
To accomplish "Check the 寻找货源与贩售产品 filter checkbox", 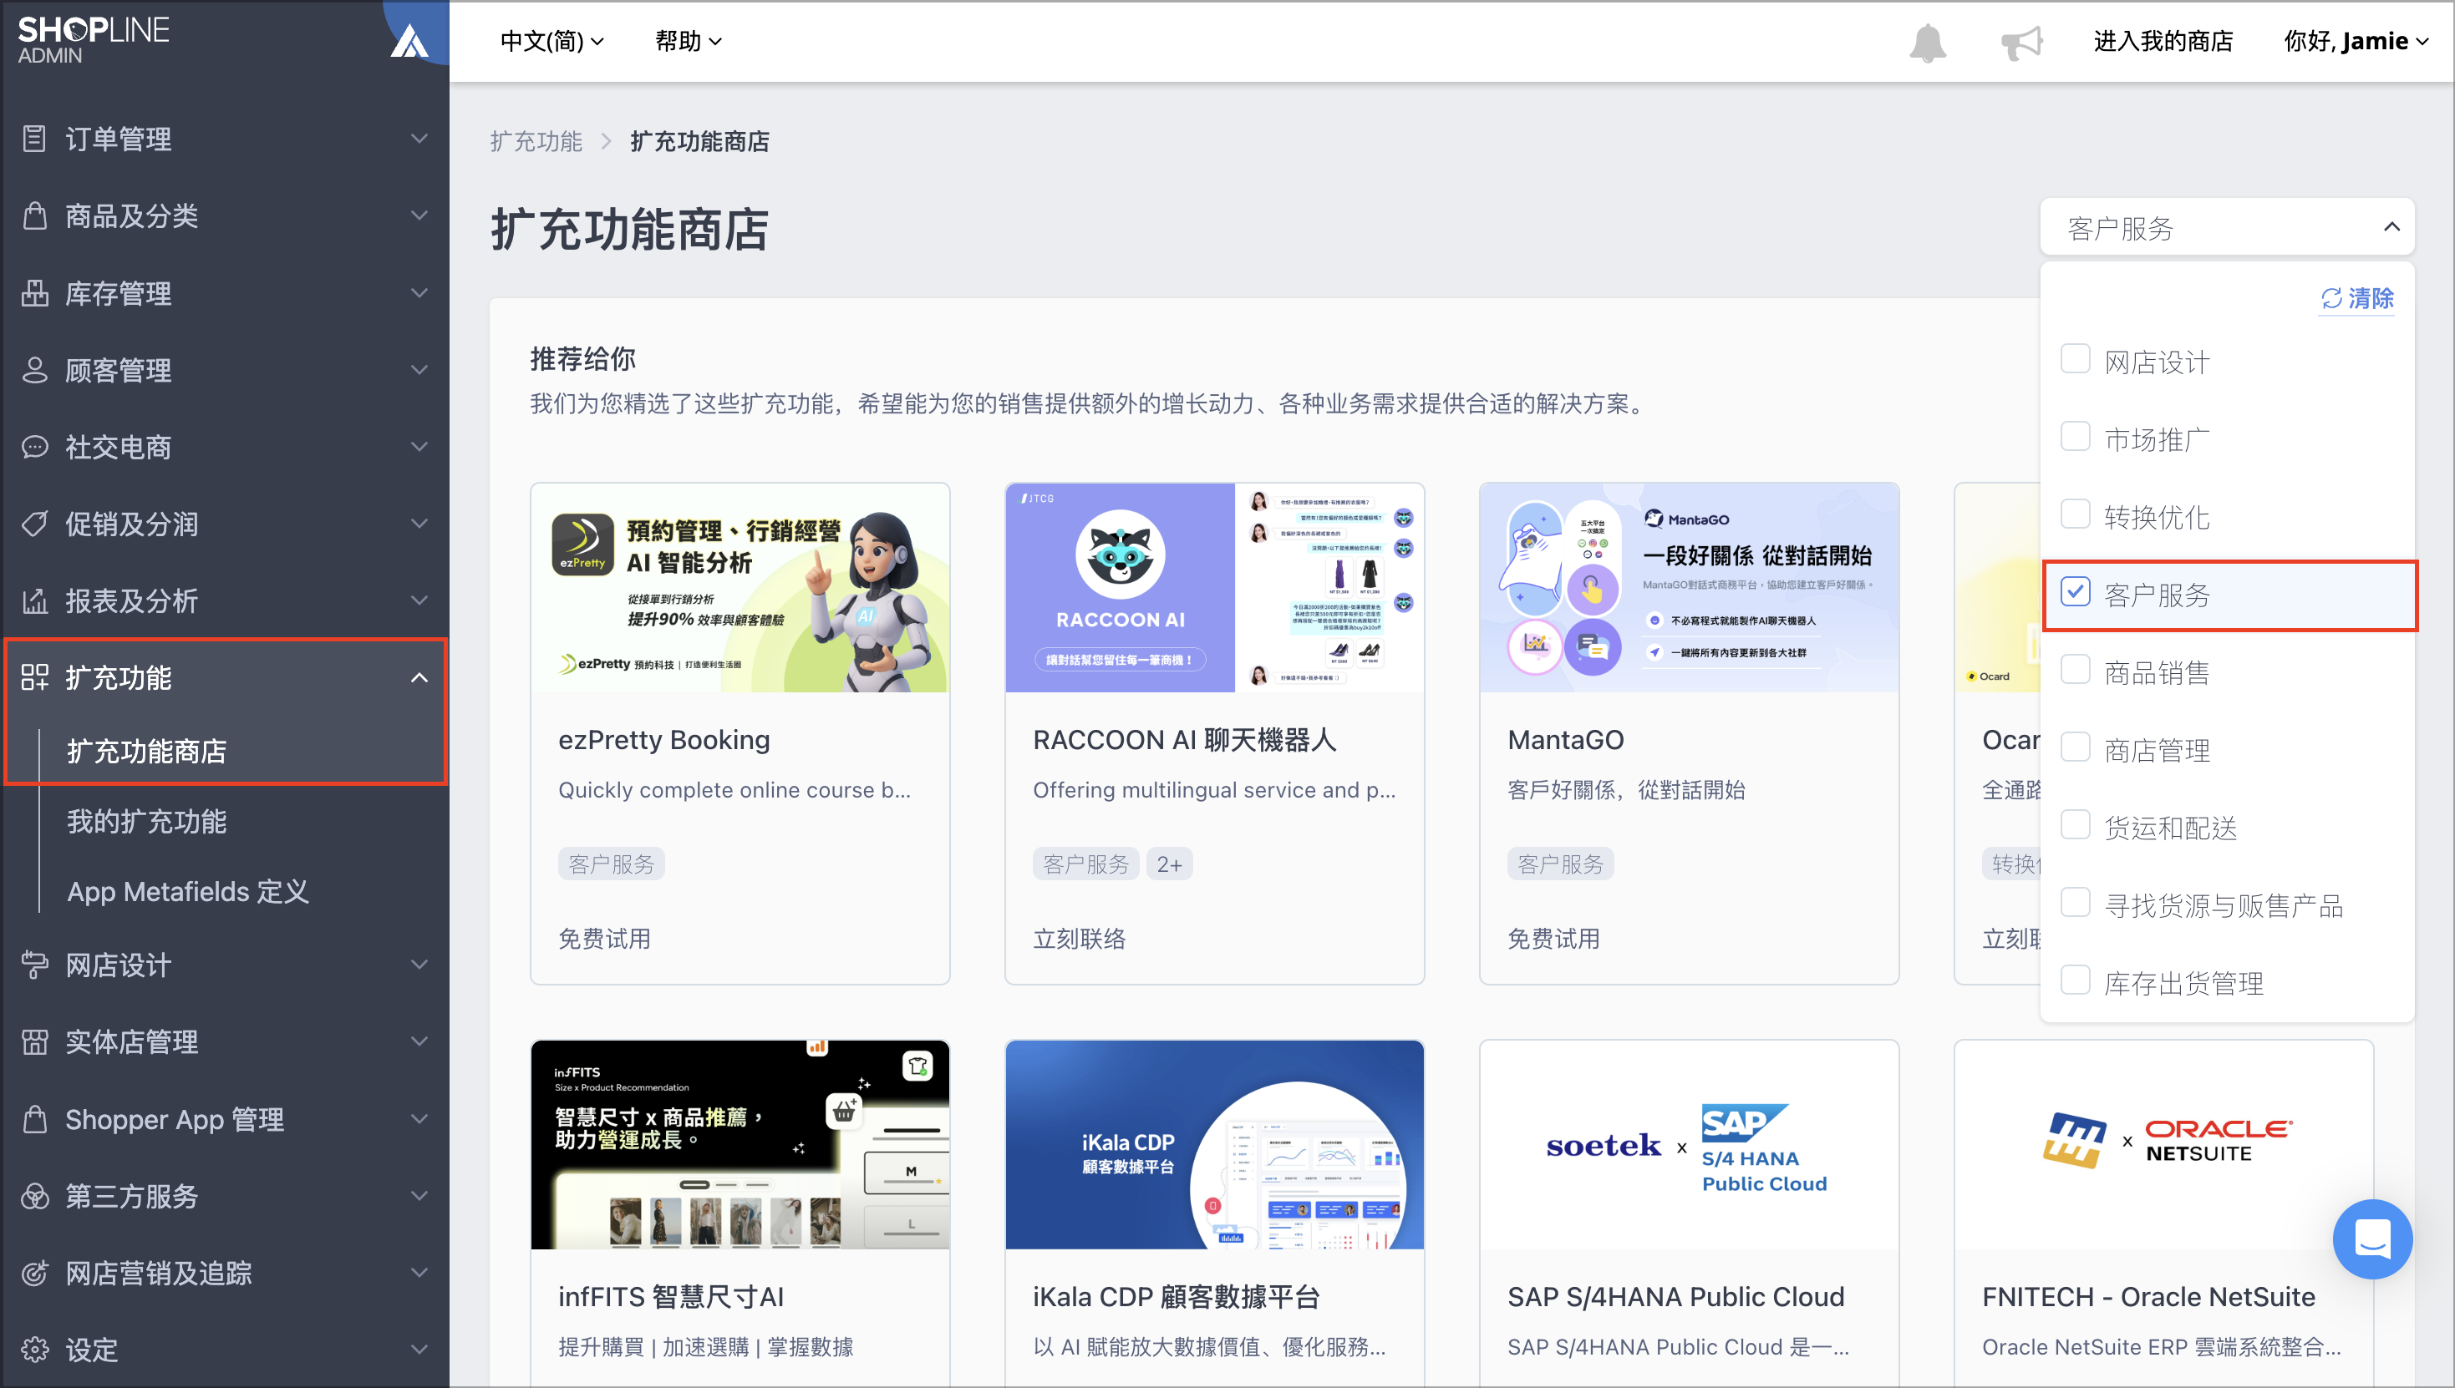I will coord(2075,904).
